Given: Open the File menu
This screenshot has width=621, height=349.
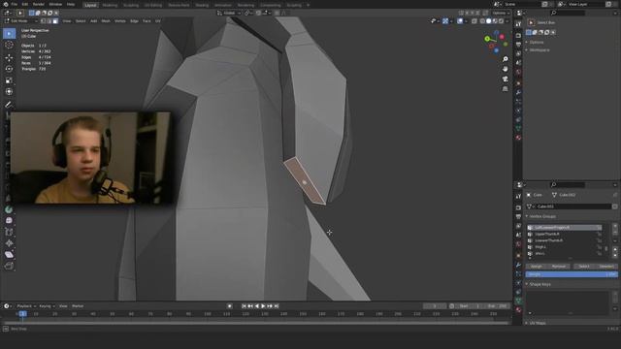Looking at the screenshot, I should point(14,4).
